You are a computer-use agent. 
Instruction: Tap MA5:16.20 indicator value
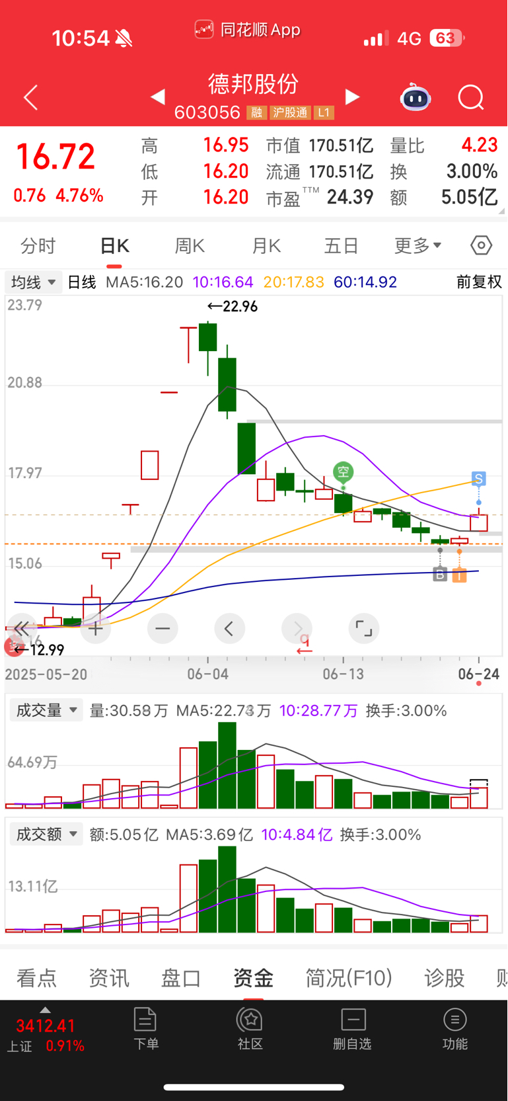(145, 282)
